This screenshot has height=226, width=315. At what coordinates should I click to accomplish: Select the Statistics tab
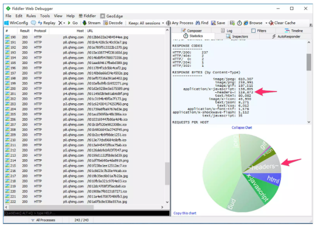pyautogui.click(x=193, y=36)
